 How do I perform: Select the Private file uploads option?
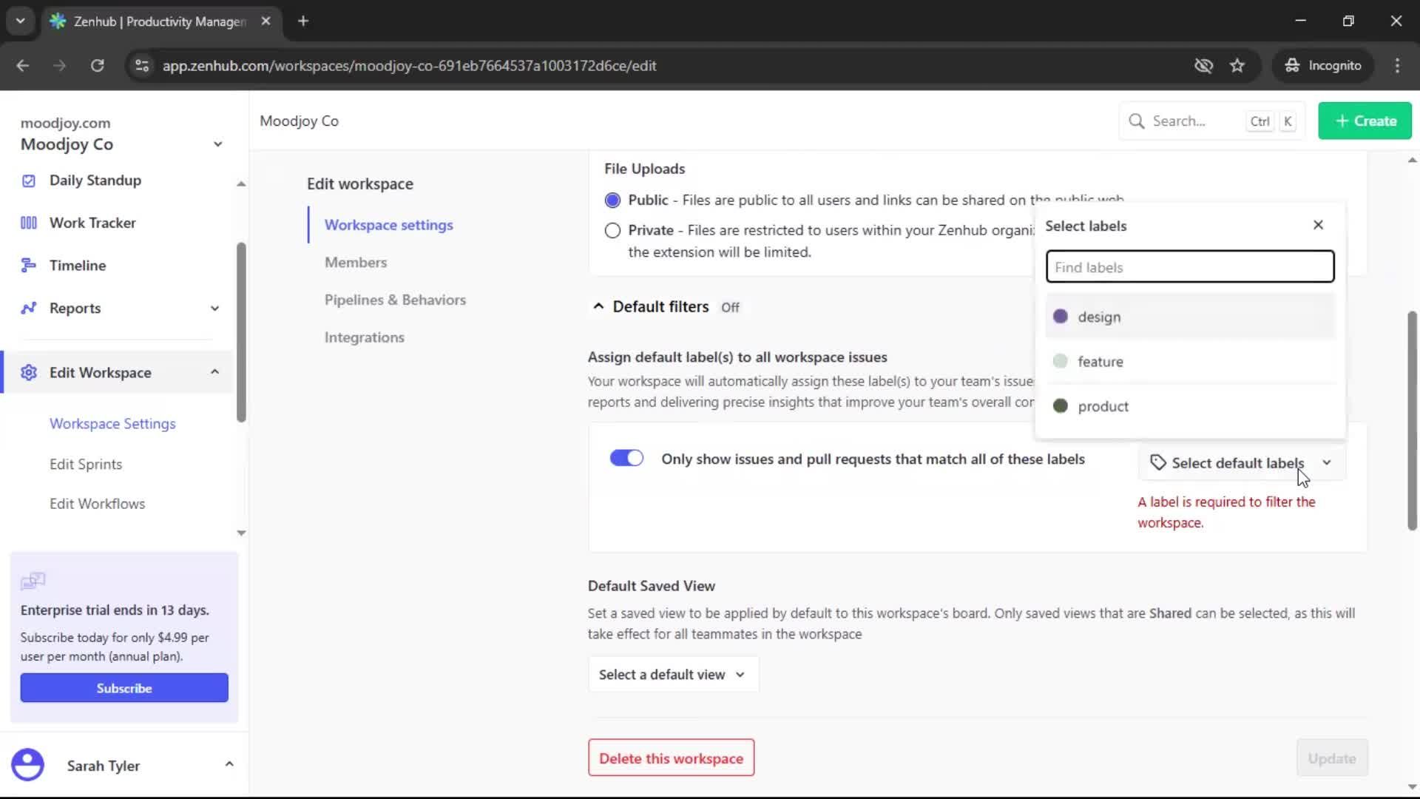612,230
